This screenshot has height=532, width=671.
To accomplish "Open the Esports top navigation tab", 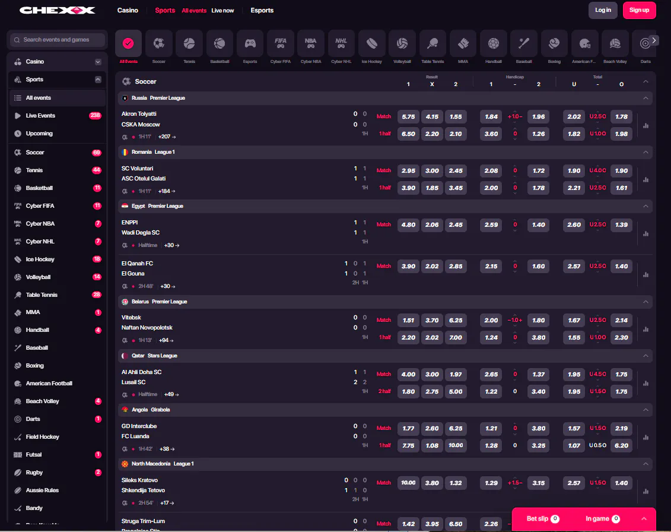I will pyautogui.click(x=262, y=10).
